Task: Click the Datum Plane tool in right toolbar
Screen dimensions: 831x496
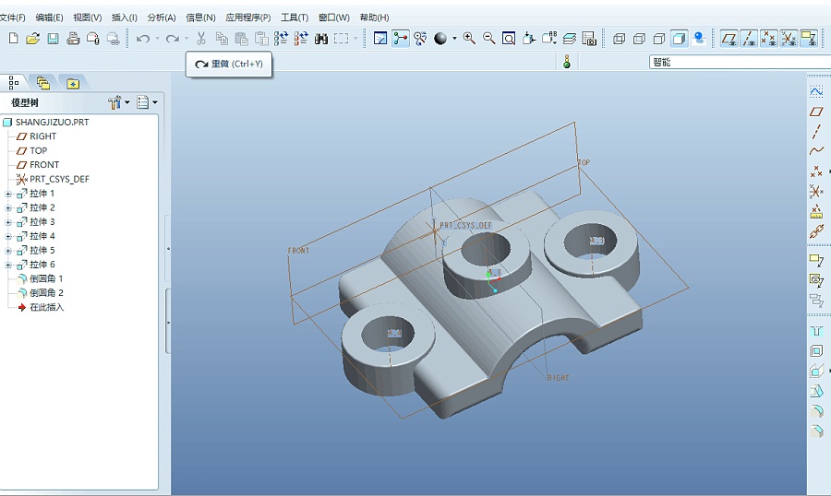Action: [816, 112]
